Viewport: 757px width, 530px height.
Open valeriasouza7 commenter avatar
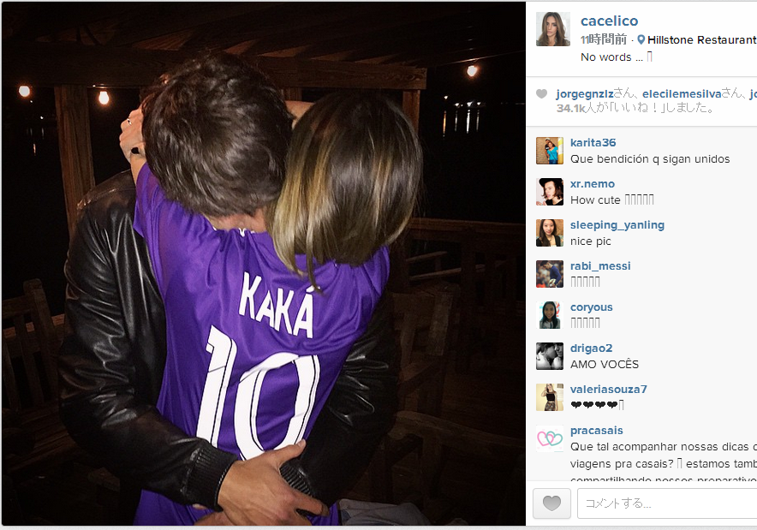[x=550, y=397]
